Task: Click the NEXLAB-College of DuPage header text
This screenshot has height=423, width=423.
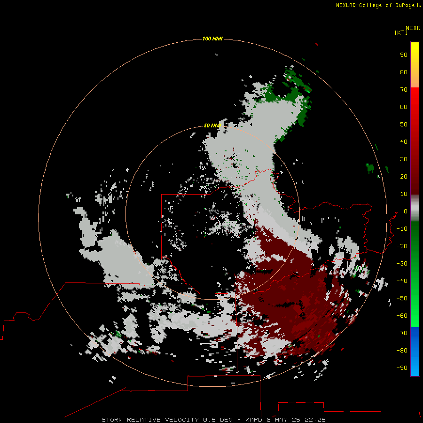Action: coord(375,5)
